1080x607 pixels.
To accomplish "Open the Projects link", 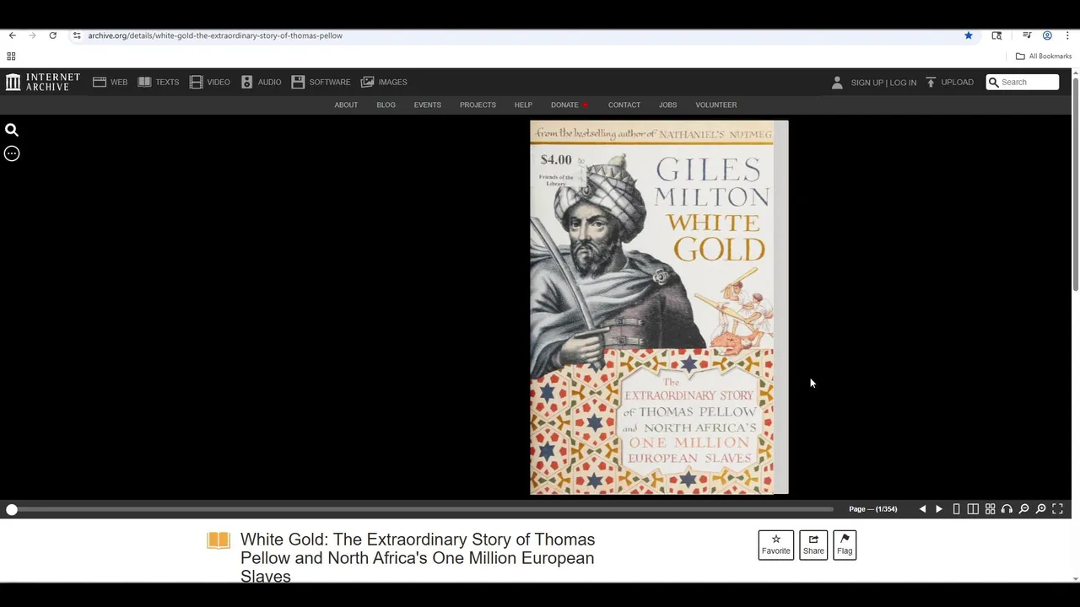I will point(478,105).
